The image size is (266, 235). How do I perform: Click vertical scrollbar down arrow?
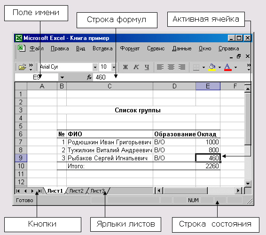point(248,183)
